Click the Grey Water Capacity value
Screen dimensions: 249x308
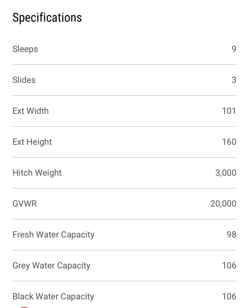229,265
